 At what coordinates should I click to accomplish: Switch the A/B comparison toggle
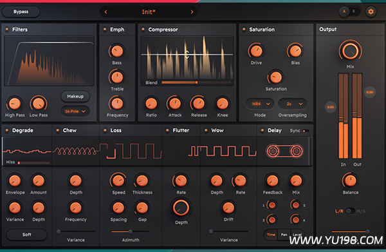[349, 12]
